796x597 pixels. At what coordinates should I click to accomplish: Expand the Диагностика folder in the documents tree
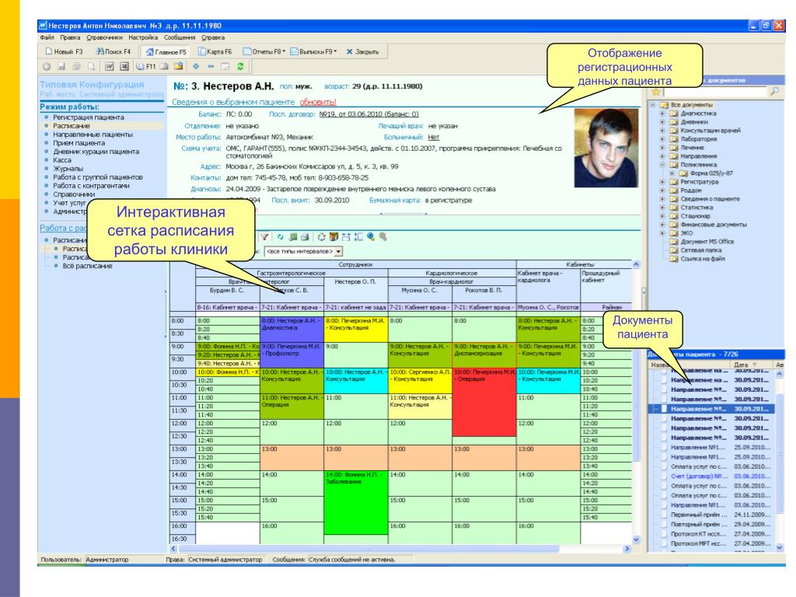pyautogui.click(x=662, y=113)
